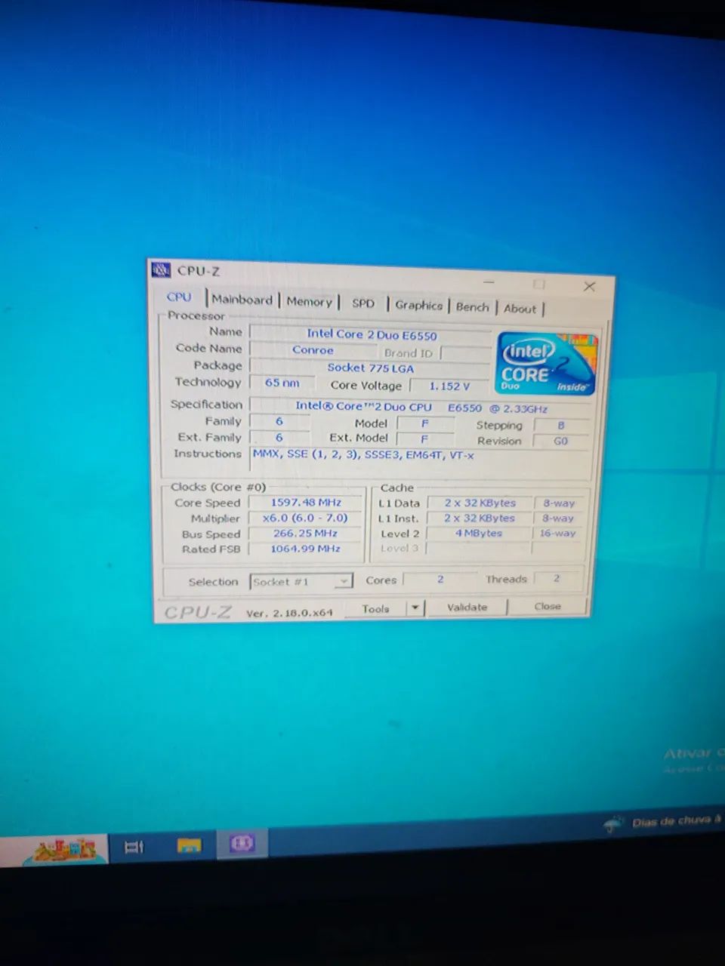Close the CPU-Z window with X
Image resolution: width=725 pixels, height=966 pixels.
589,286
